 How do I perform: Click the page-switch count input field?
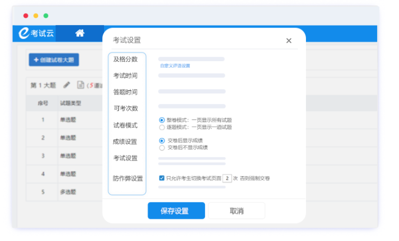click(x=227, y=178)
